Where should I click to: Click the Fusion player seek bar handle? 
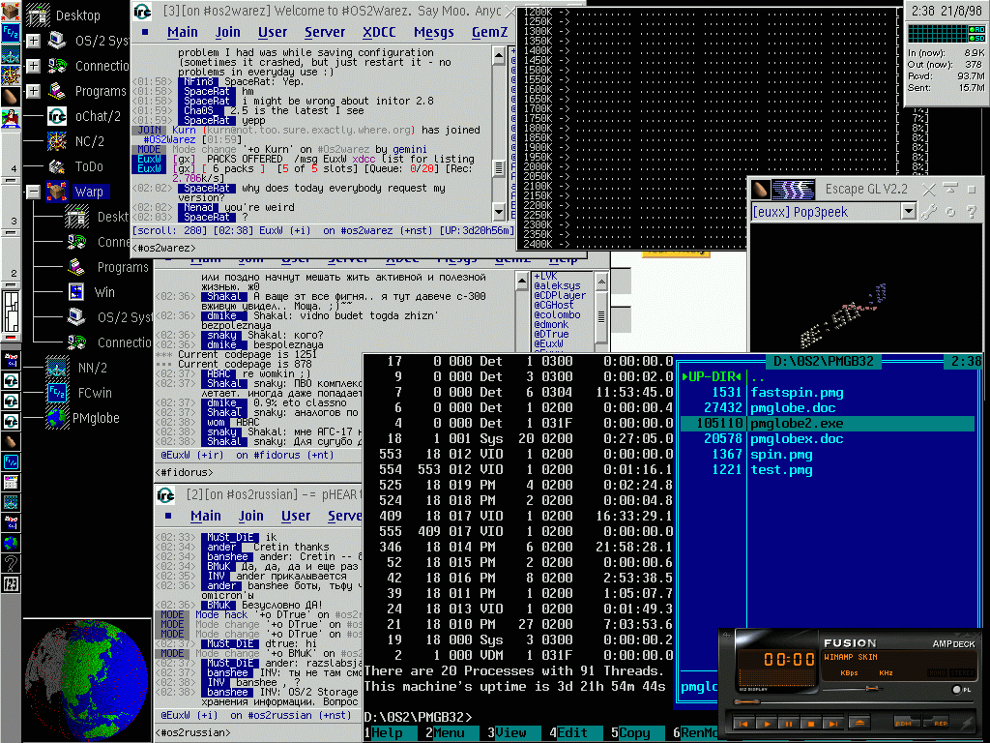(x=747, y=701)
